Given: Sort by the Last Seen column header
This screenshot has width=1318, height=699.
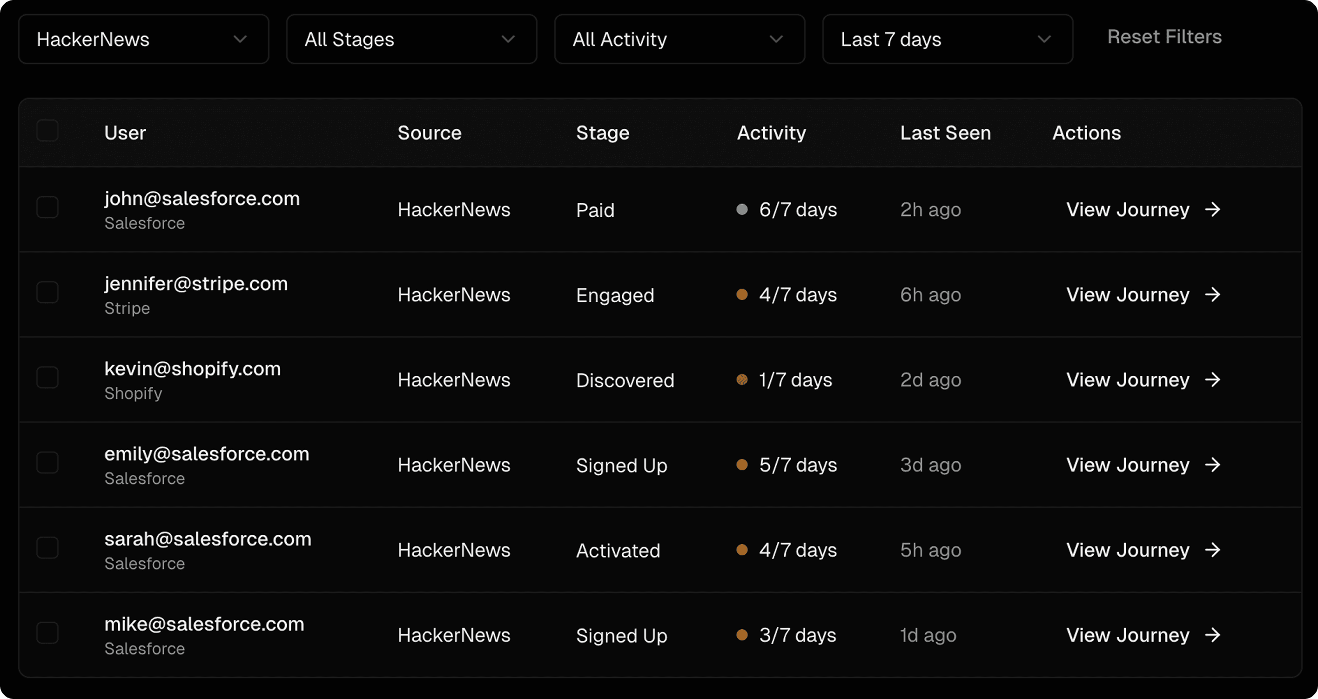Looking at the screenshot, I should [946, 133].
